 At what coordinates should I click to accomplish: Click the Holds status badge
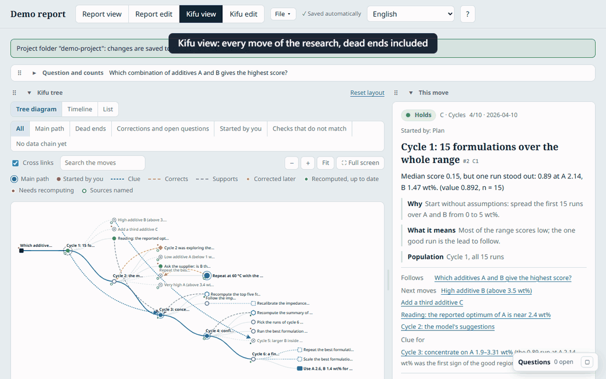419,115
